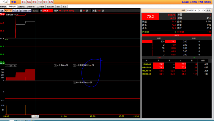
Task: Open the stock code dropdown arrow
Action: (x=3, y=2)
